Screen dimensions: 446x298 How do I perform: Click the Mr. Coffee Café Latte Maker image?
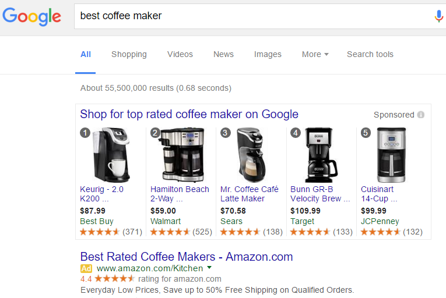tap(251, 155)
